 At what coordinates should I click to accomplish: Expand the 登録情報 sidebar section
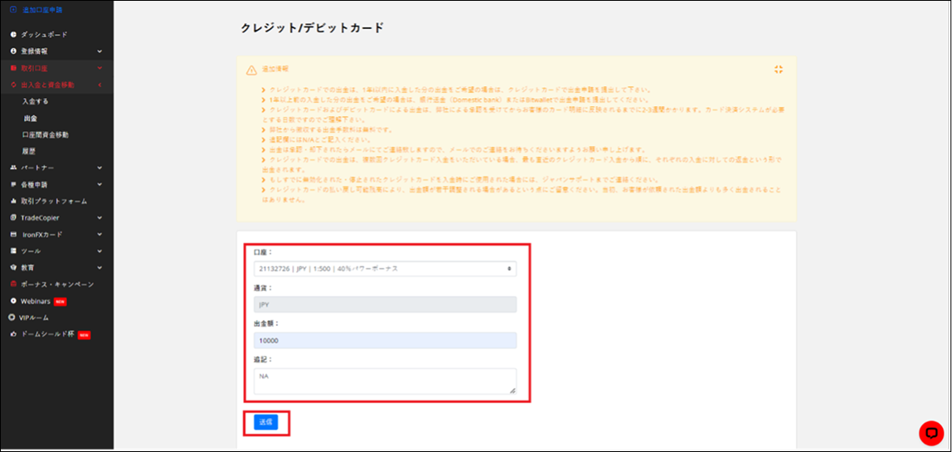[x=99, y=51]
